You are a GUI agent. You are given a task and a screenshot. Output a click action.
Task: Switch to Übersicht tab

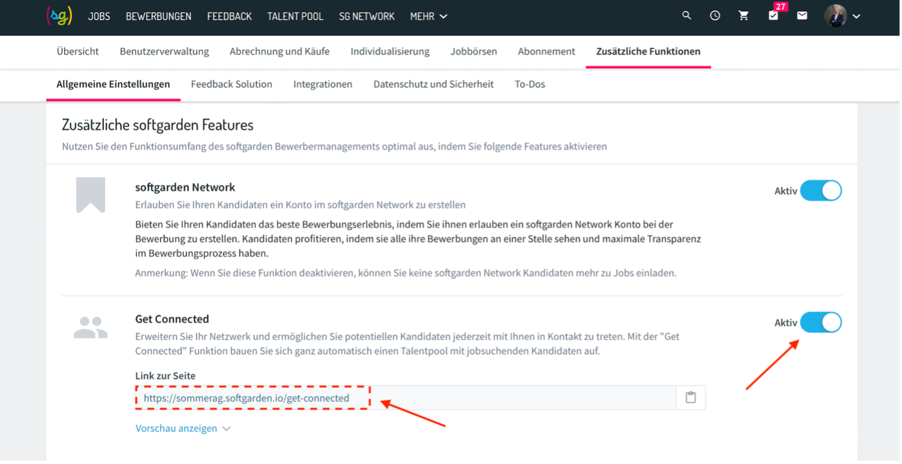(78, 51)
